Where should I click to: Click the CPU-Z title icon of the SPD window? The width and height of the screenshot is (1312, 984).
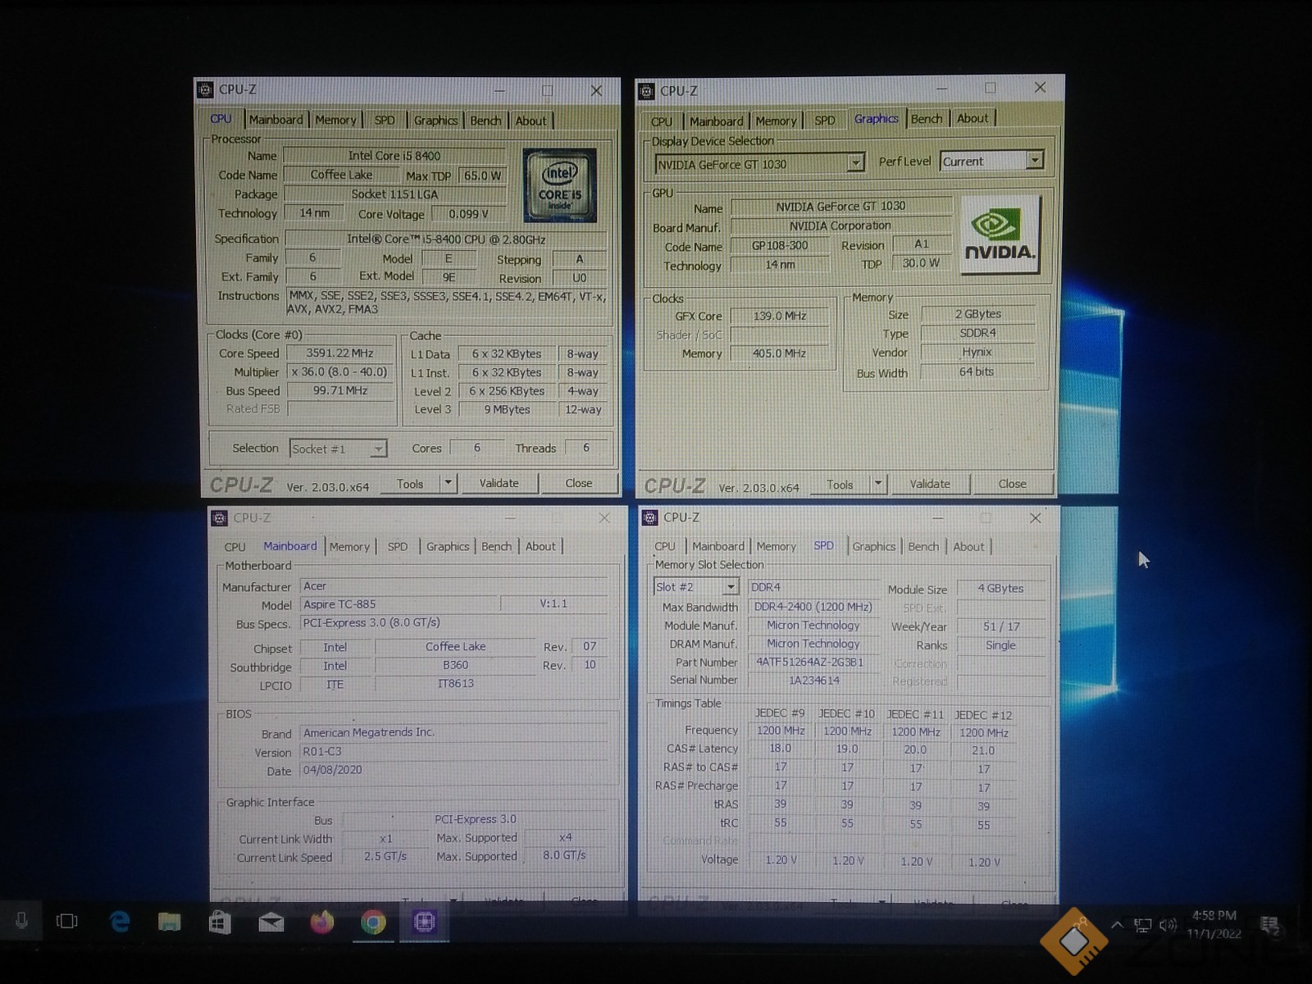click(650, 517)
